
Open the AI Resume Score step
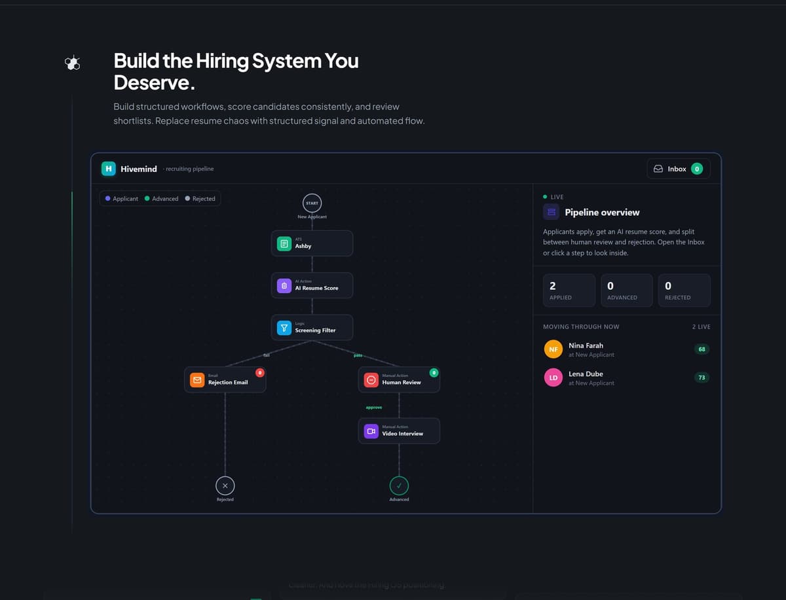pyautogui.click(x=312, y=285)
